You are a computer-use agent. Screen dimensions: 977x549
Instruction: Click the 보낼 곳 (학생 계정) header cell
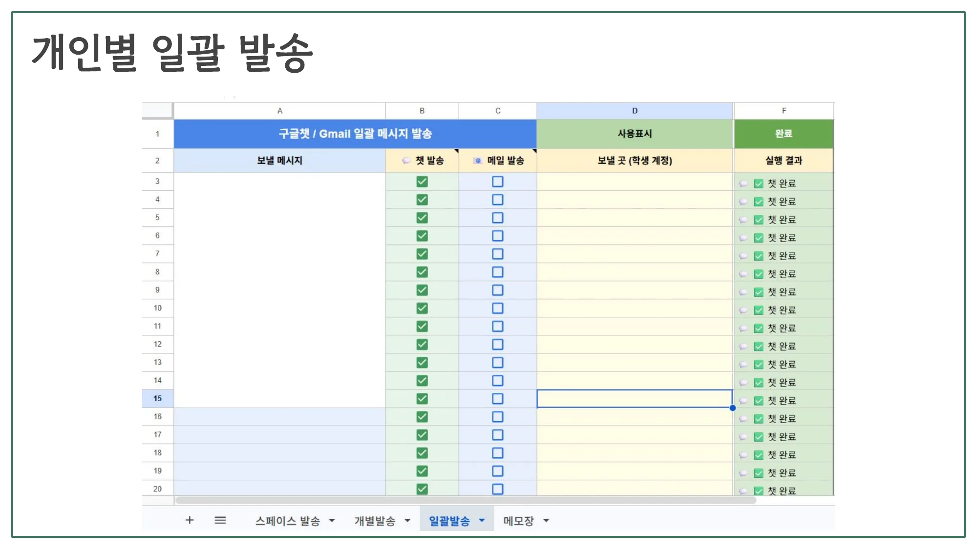(635, 161)
